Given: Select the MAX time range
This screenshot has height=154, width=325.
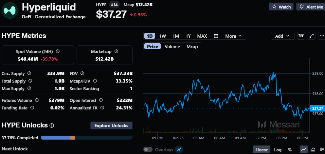Looking at the screenshot, I should (x=202, y=36).
